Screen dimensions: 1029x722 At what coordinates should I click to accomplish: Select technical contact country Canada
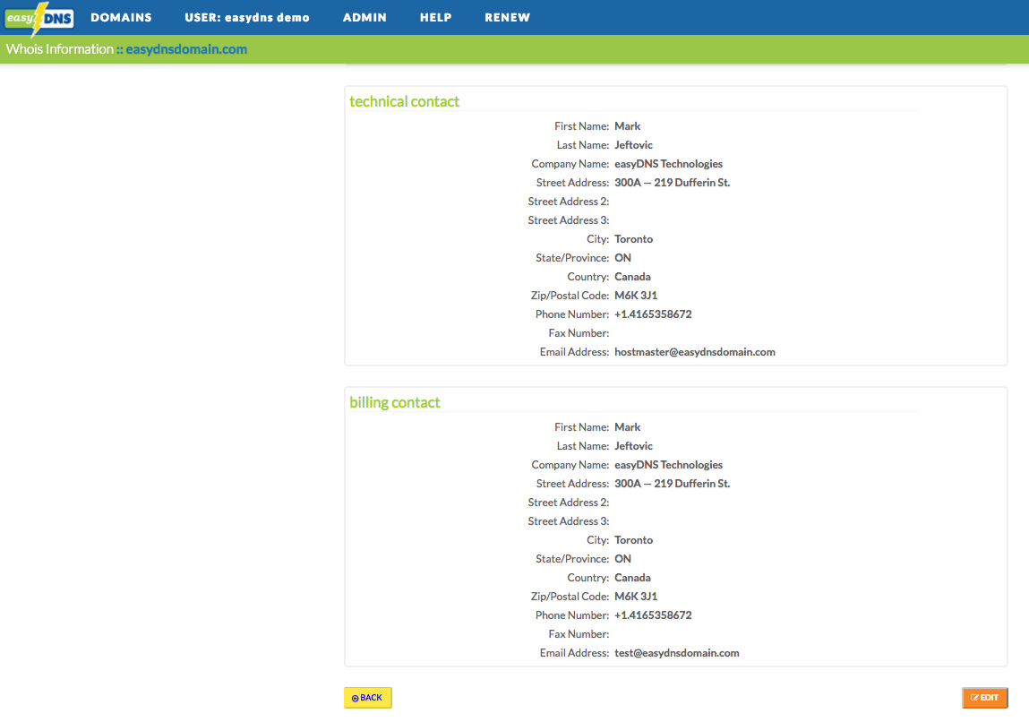pyautogui.click(x=632, y=277)
